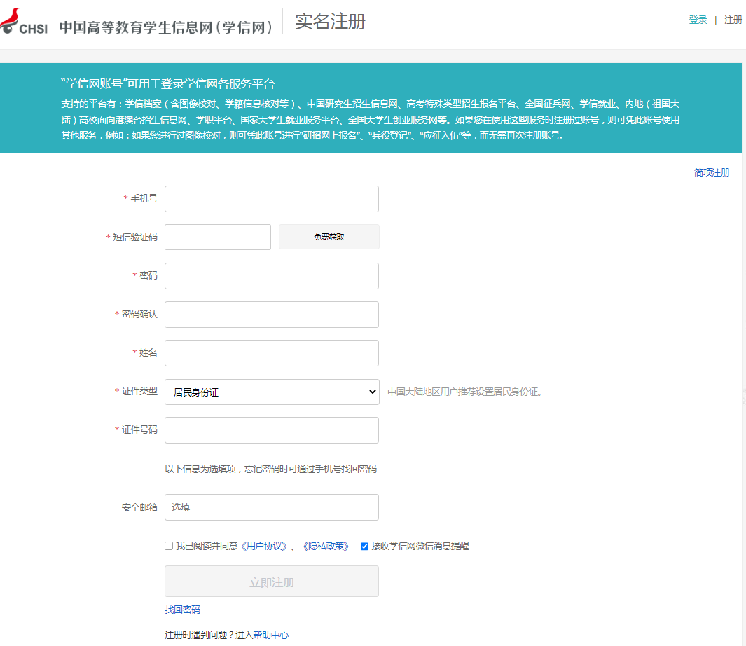Focus the 姓名 input field
Viewport: 746px width, 646px height.
tap(272, 353)
